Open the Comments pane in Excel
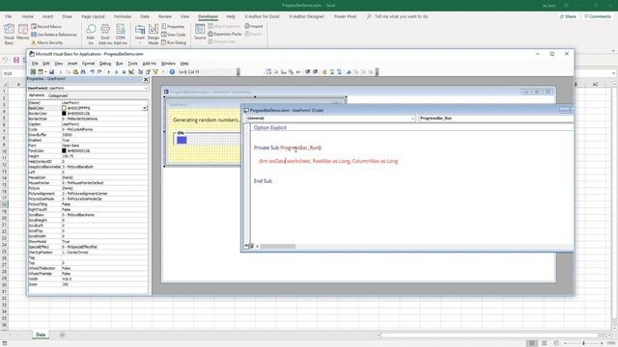Screen dimensions: 618x347 point(598,16)
